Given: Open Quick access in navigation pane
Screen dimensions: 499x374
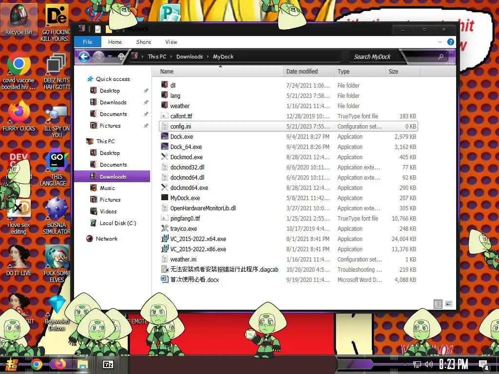Looking at the screenshot, I should pos(113,79).
